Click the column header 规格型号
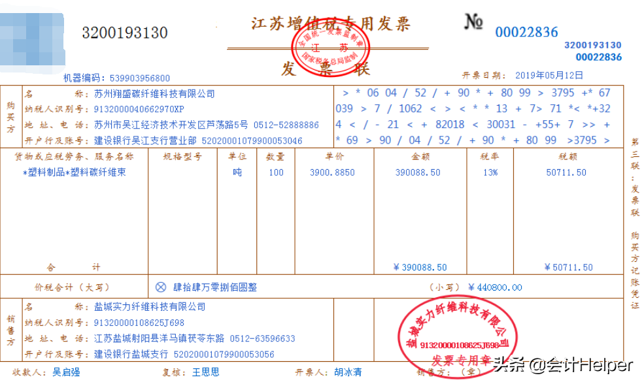644x384 pixels. 182,156
